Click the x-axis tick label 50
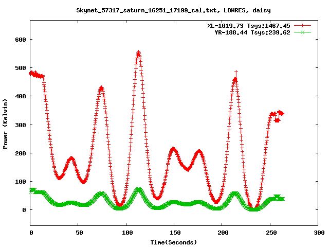The width and height of the screenshot is (329, 247). 79,233
